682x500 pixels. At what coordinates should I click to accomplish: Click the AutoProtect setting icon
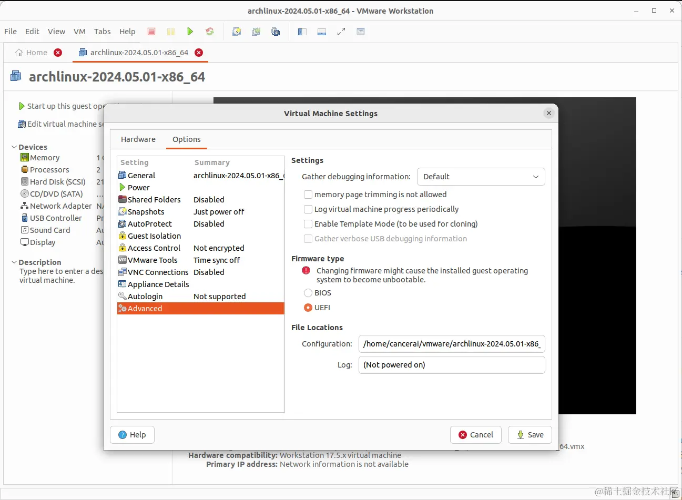tap(123, 224)
